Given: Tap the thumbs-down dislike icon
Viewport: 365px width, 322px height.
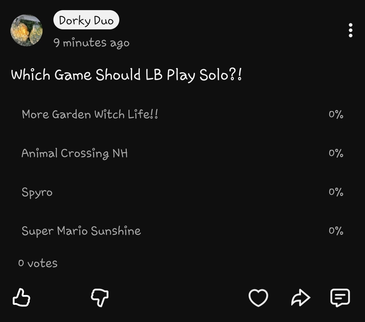Looking at the screenshot, I should pos(100,298).
